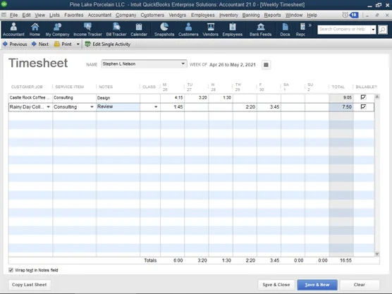Open the Employees toolbar icon
The image size is (392, 294).
point(233,30)
